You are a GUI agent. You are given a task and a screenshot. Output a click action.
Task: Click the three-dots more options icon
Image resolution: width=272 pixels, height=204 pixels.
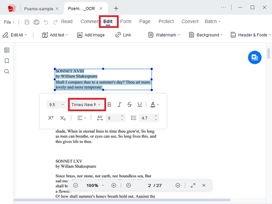[x=223, y=7]
